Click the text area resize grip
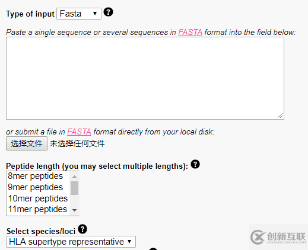The image size is (308, 250). (x=280, y=116)
